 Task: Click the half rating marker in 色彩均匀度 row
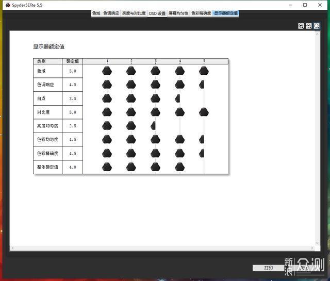(x=202, y=139)
